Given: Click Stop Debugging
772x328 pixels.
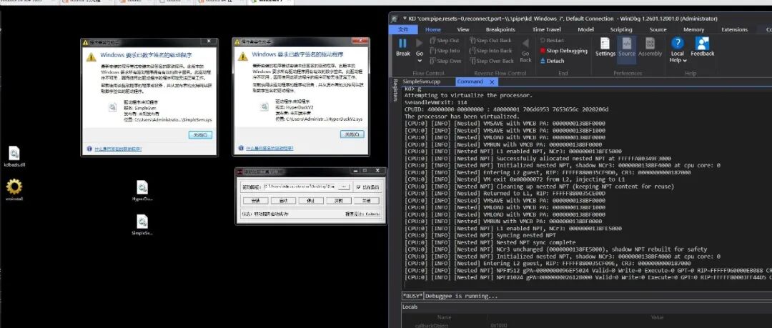Looking at the screenshot, I should (564, 51).
